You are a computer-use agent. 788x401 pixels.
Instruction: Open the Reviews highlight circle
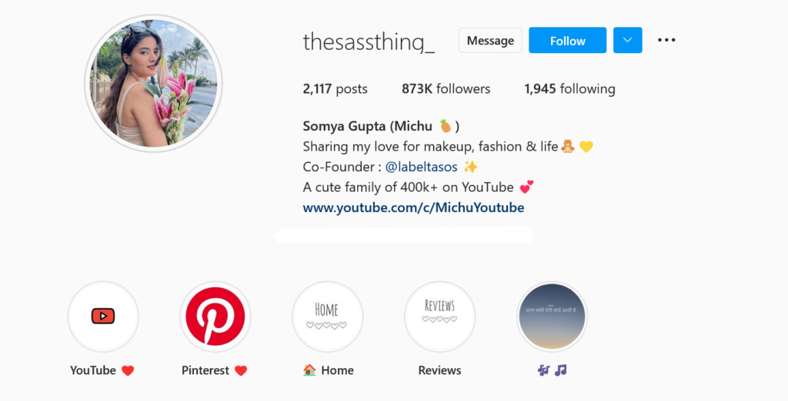[x=439, y=316]
